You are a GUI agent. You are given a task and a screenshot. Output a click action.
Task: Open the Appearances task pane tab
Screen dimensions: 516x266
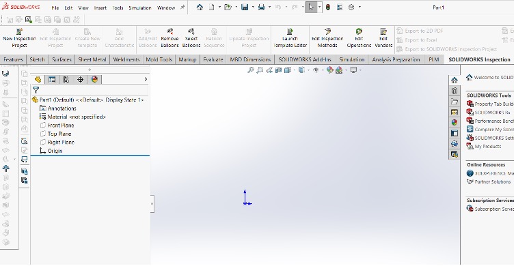(x=454, y=123)
